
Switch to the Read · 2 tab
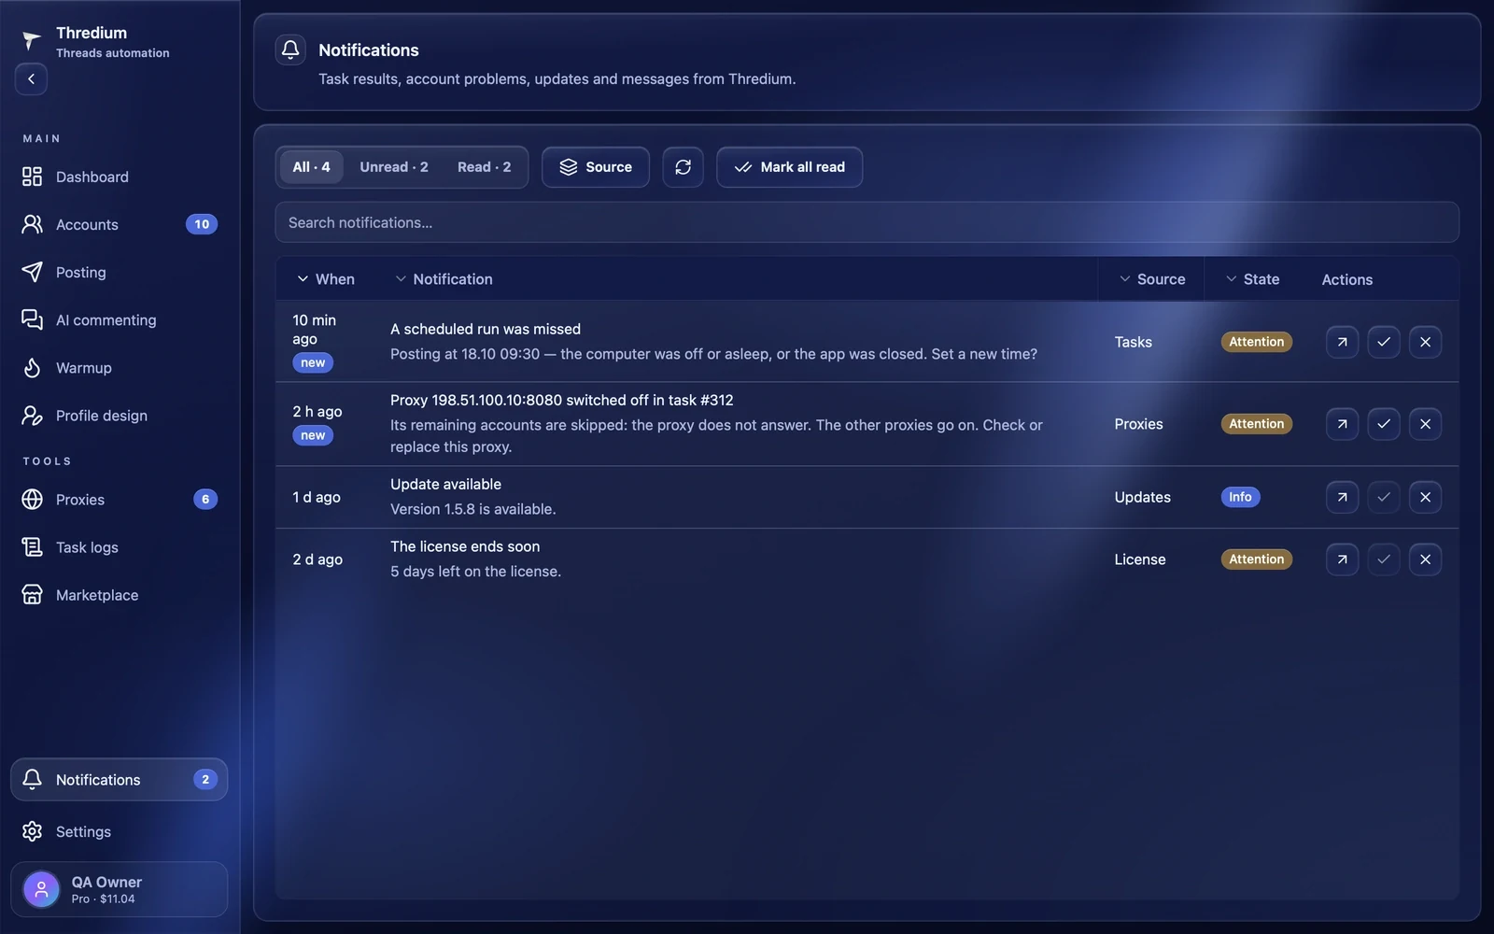pyautogui.click(x=484, y=167)
